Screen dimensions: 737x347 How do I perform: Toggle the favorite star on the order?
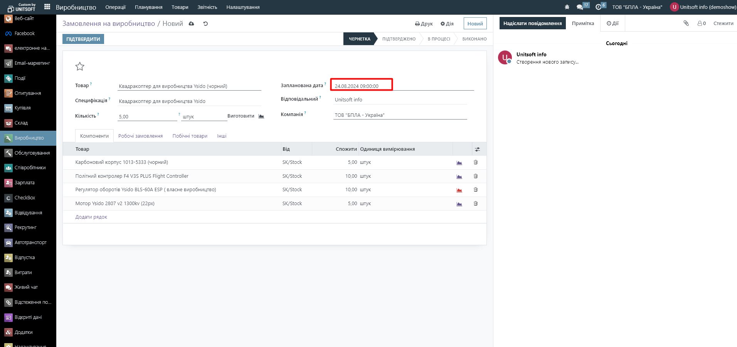click(x=80, y=66)
